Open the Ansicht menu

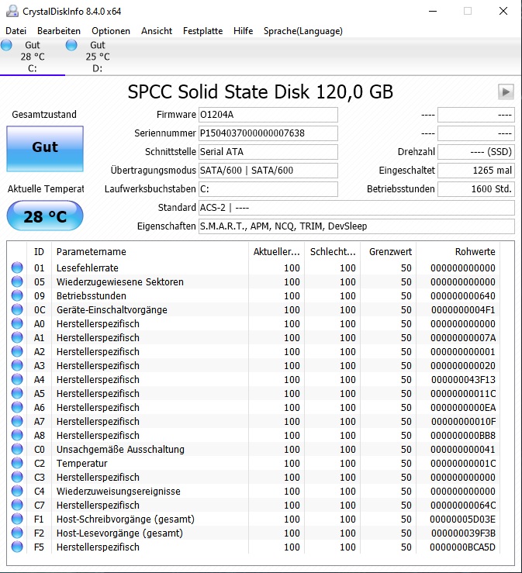click(157, 31)
